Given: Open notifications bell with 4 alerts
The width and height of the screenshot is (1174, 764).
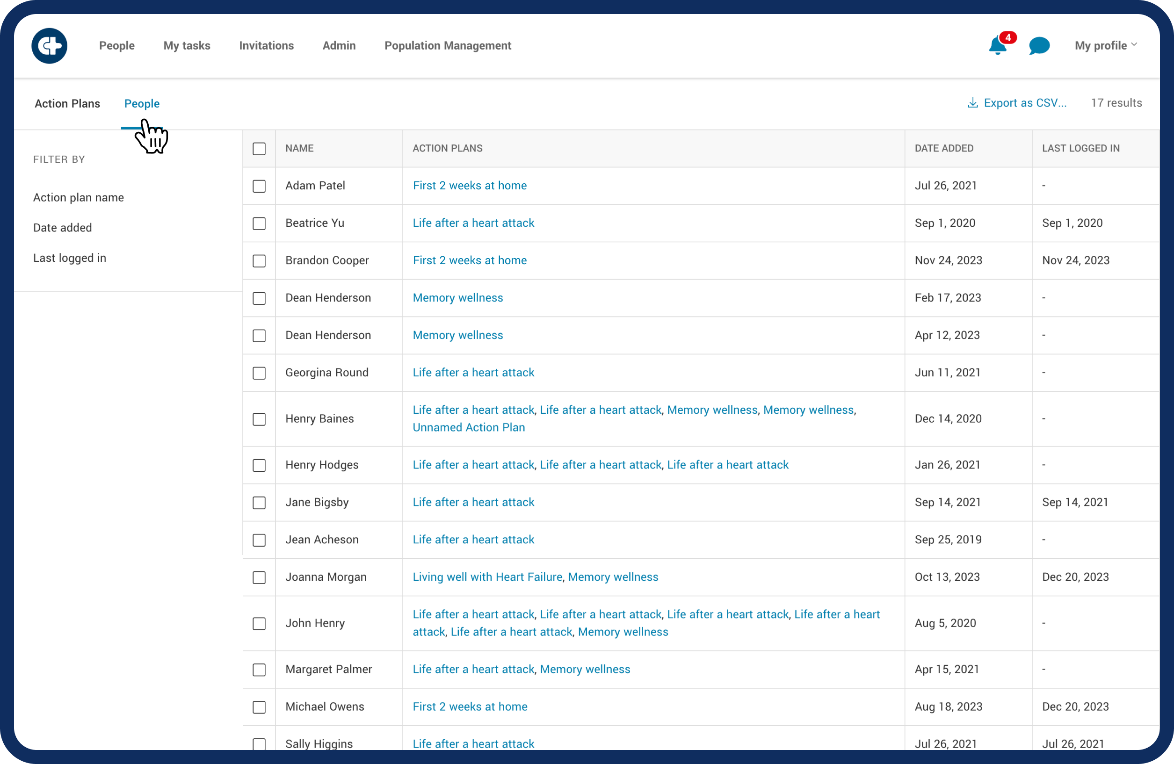Looking at the screenshot, I should [997, 46].
